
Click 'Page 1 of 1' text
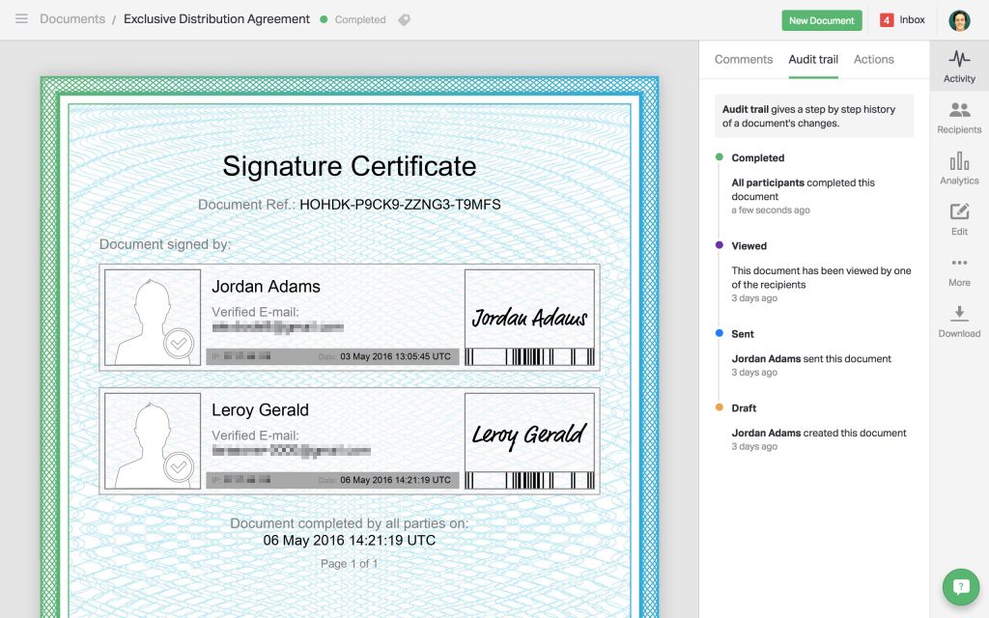point(349,564)
